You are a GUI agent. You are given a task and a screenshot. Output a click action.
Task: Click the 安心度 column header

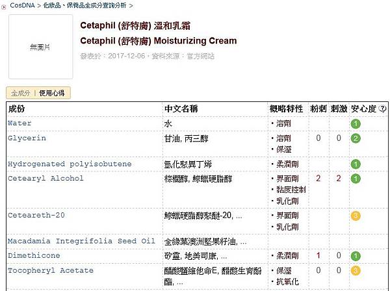coord(363,109)
